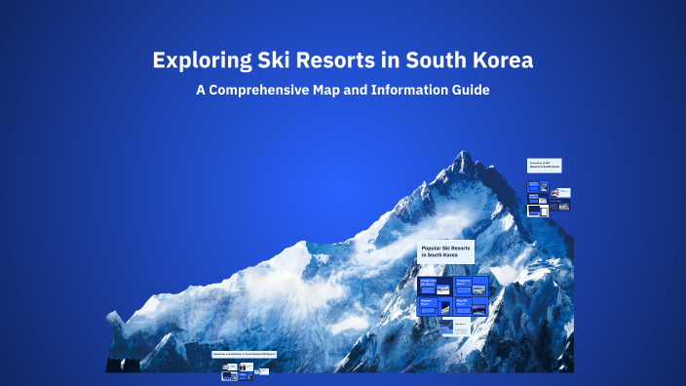This screenshot has width=686, height=386.
Task: Open the white-bordered slide thumbnail under Overview topic
Action: [x=538, y=211]
